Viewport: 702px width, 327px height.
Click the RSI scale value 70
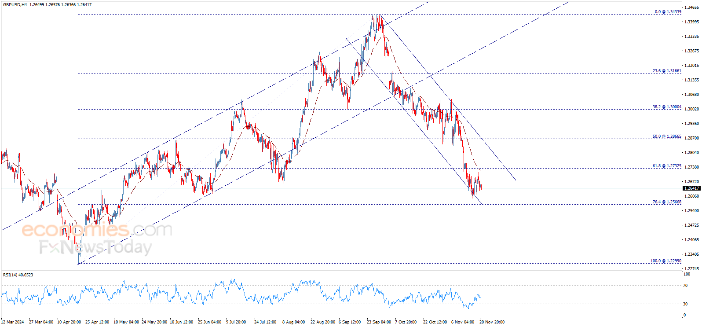[x=685, y=286]
